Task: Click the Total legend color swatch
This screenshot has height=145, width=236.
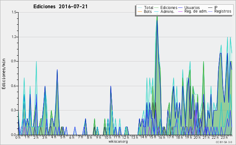Action: click(x=140, y=8)
